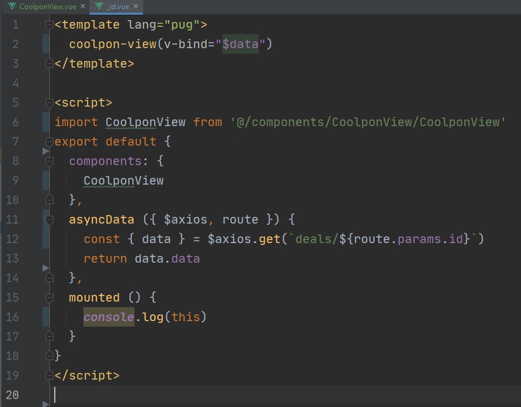Click return keyword on line 13
Screen dimensions: 521x407
105,259
